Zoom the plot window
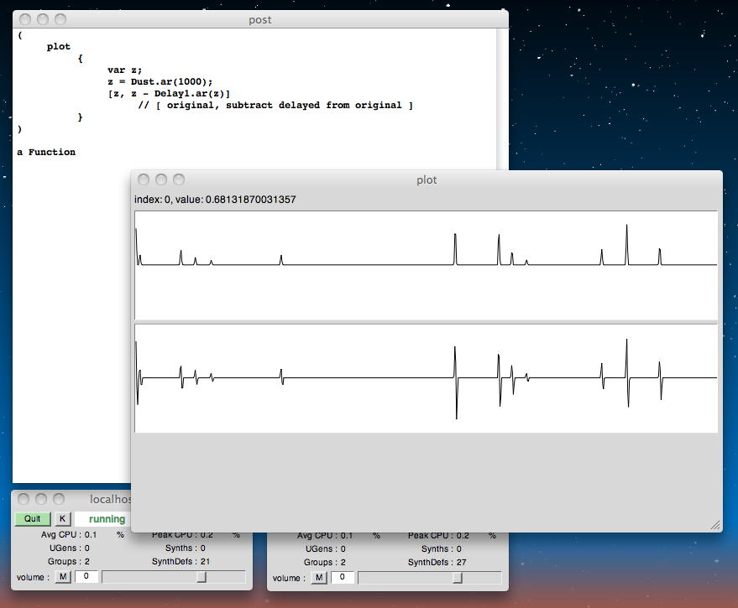Image resolution: width=738 pixels, height=608 pixels. click(179, 179)
